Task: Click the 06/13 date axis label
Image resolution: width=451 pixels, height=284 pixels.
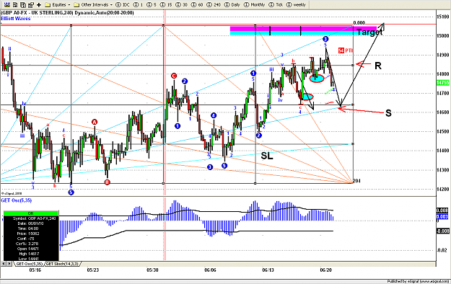Action: tap(268, 270)
